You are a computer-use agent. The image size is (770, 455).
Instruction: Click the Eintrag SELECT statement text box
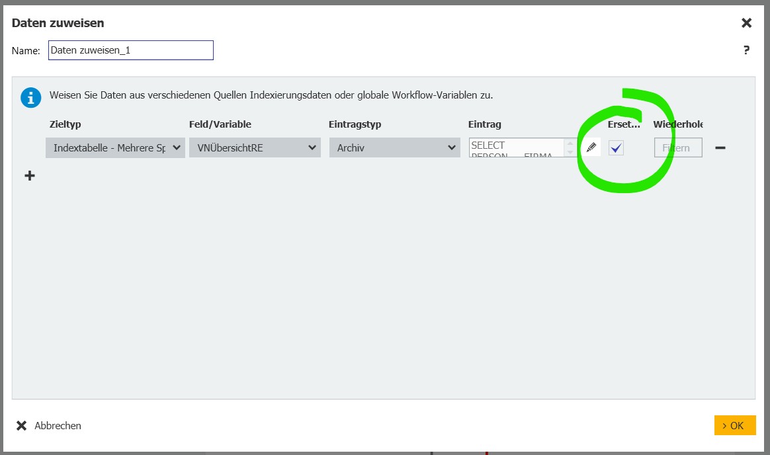click(x=516, y=148)
